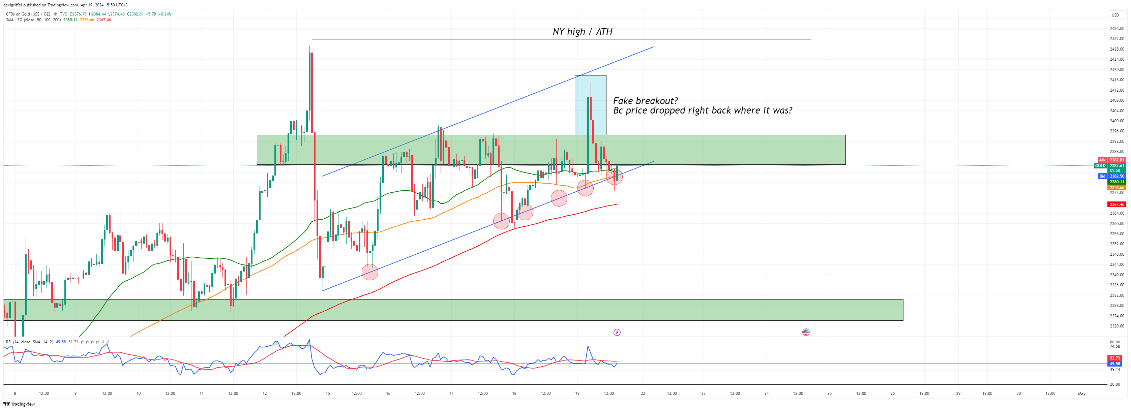Select the 3MA - RG indicator legend
Viewport: 1131px width, 410px height.
33,20
